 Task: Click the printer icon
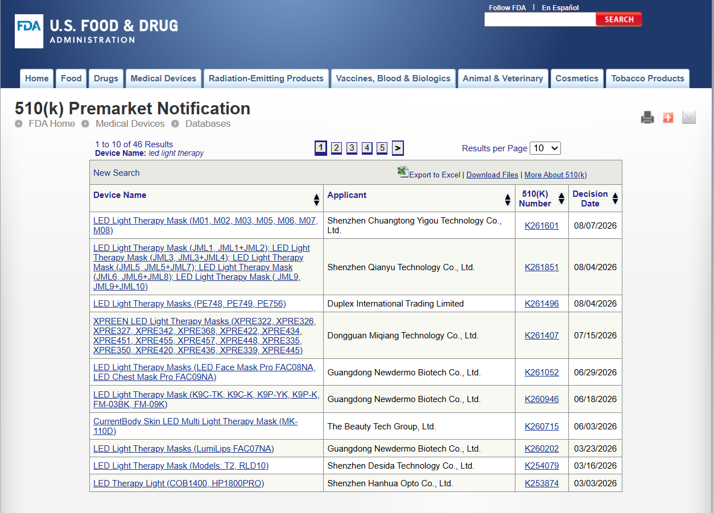(x=647, y=118)
